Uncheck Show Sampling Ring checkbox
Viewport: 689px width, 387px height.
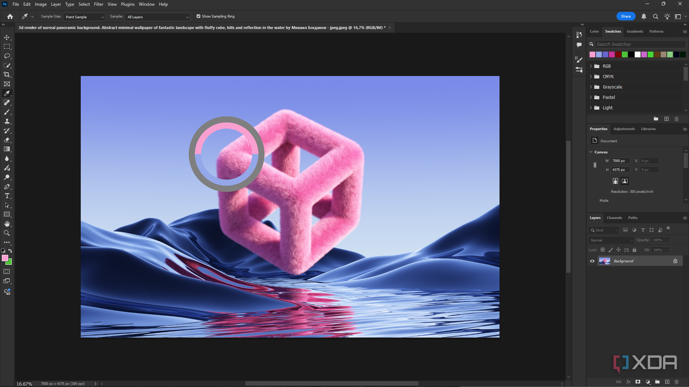pos(198,16)
